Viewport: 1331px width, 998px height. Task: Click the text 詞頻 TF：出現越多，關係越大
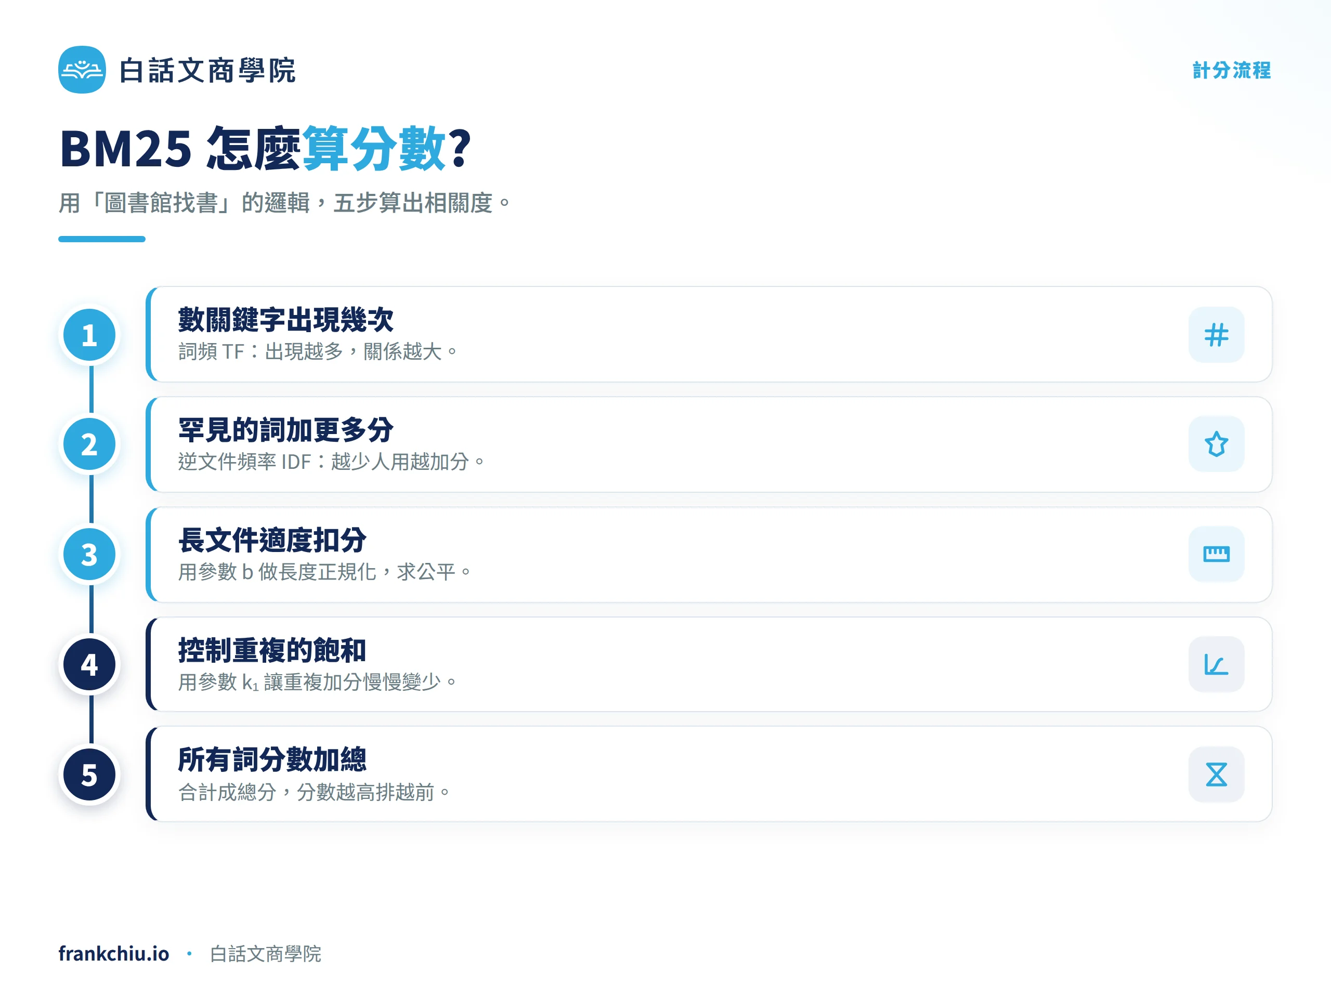coord(318,351)
